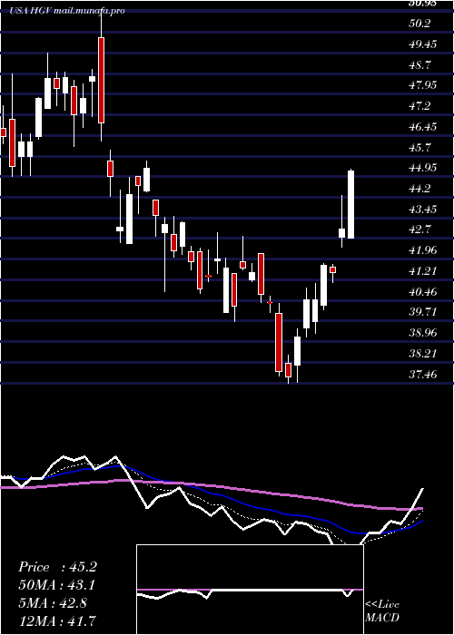This screenshot has height=635, width=454.
Task: Click the 44.95 price axis label
Action: [423, 167]
